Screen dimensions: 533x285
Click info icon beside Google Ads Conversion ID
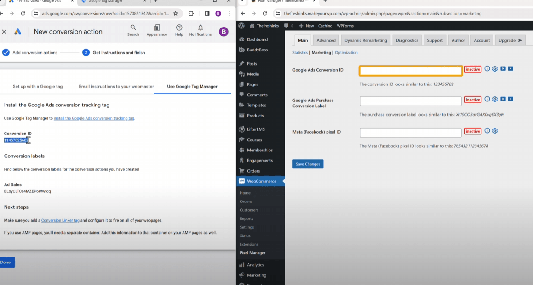point(487,69)
